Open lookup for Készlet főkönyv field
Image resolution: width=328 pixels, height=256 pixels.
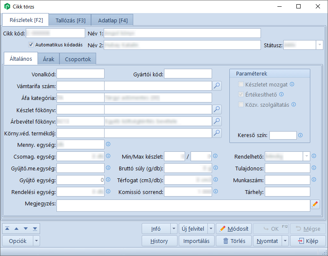(217, 110)
